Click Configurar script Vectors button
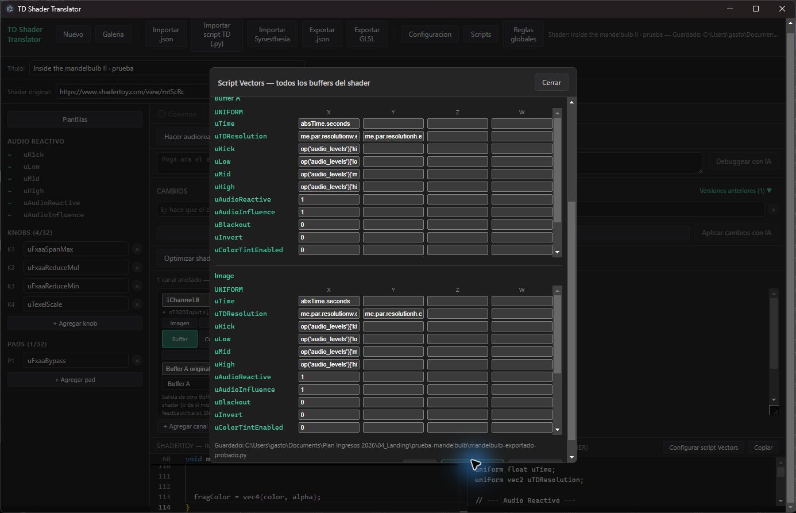796x513 pixels. coord(704,448)
